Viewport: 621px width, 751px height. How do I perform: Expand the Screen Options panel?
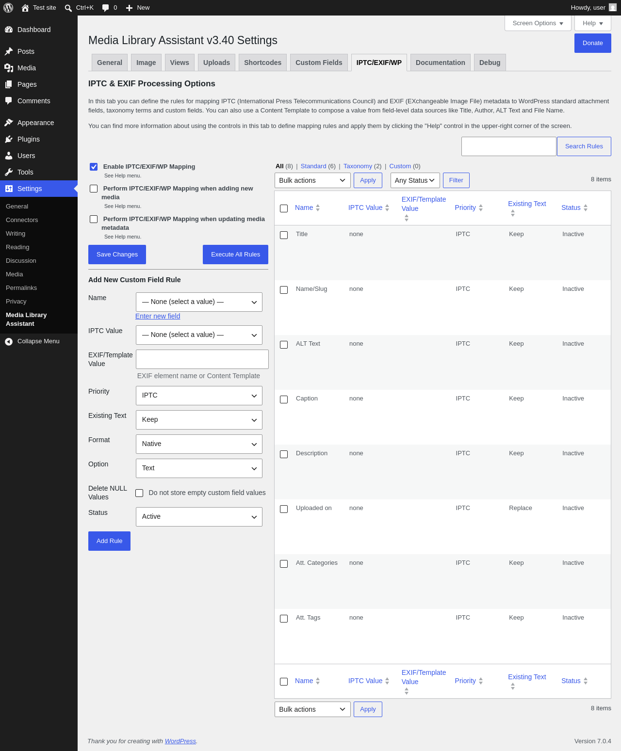(538, 23)
